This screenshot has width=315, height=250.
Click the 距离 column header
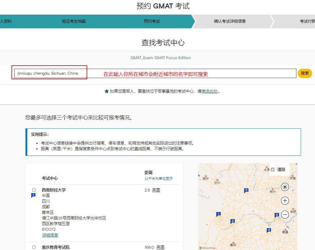pyautogui.click(x=148, y=173)
